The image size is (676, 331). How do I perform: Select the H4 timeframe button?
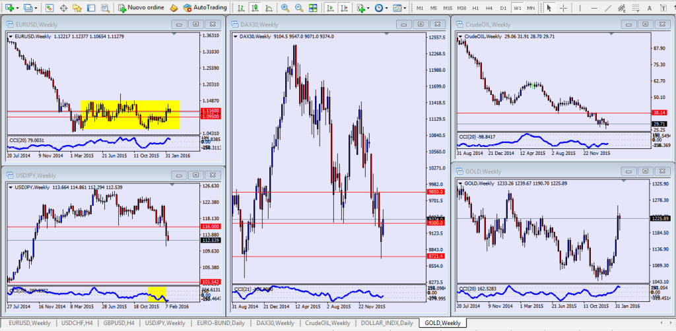[489, 8]
